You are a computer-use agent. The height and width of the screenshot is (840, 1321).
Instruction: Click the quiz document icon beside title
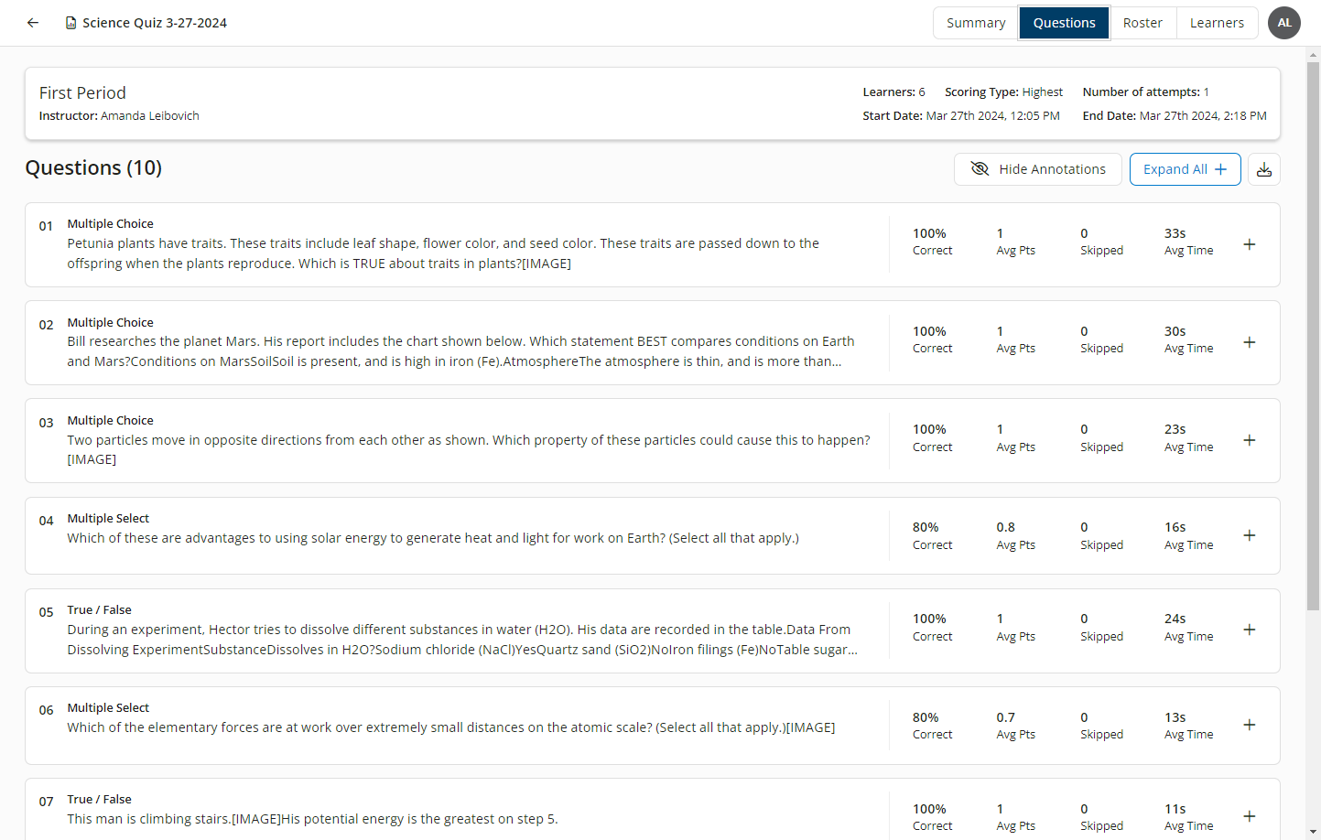click(x=70, y=23)
